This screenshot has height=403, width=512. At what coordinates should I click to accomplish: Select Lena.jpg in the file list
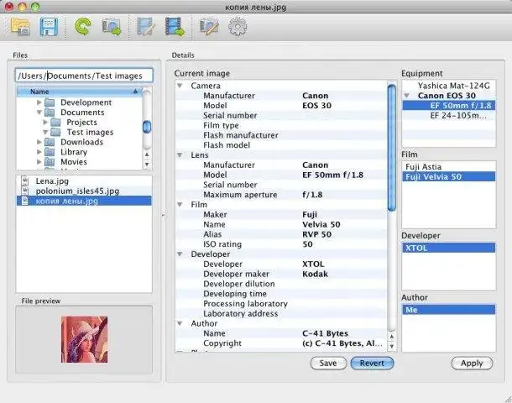(84, 181)
